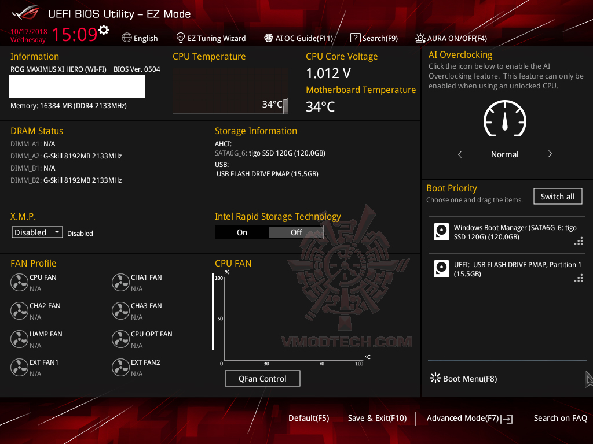Select the EXT FAN1 icon

19,367
